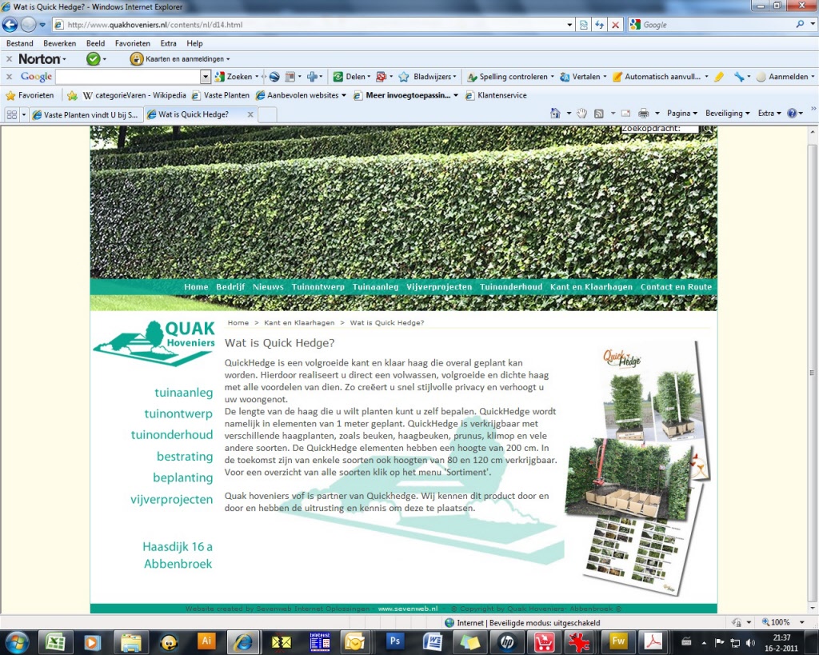Screen dimensions: 819x655
Task: Open the Beeld menu
Action: coord(96,43)
